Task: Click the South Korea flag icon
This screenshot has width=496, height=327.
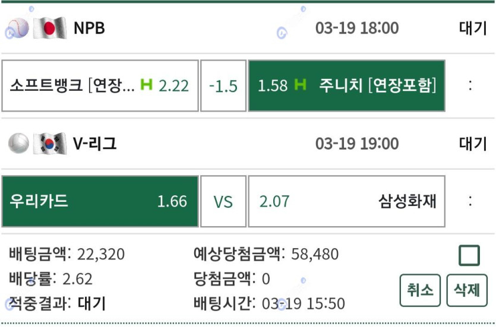Action: click(50, 144)
